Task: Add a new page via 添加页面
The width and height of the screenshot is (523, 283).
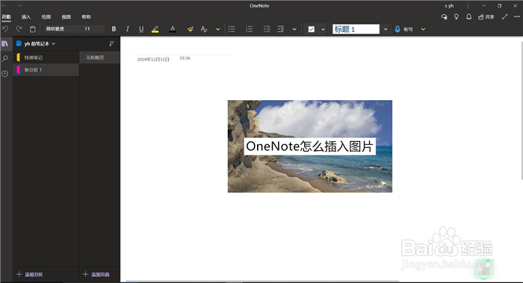Action: (96, 274)
